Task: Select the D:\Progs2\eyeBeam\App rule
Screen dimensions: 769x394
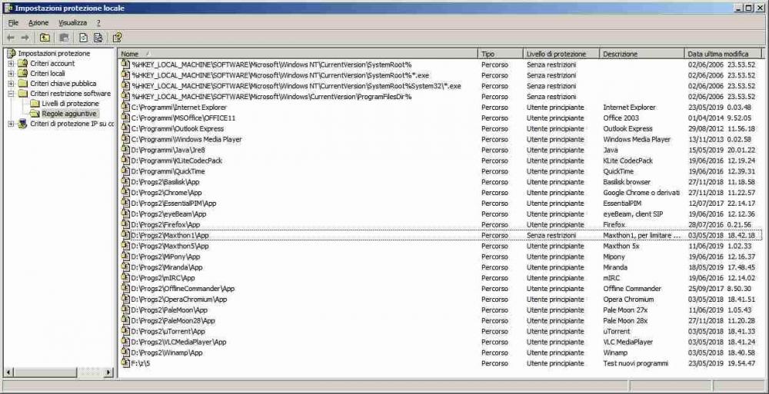Action: (x=168, y=214)
